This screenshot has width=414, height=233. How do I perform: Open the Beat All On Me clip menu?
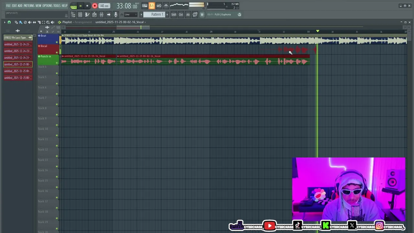(x=63, y=35)
